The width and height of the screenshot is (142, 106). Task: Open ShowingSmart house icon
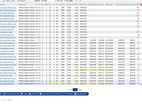point(75,94)
